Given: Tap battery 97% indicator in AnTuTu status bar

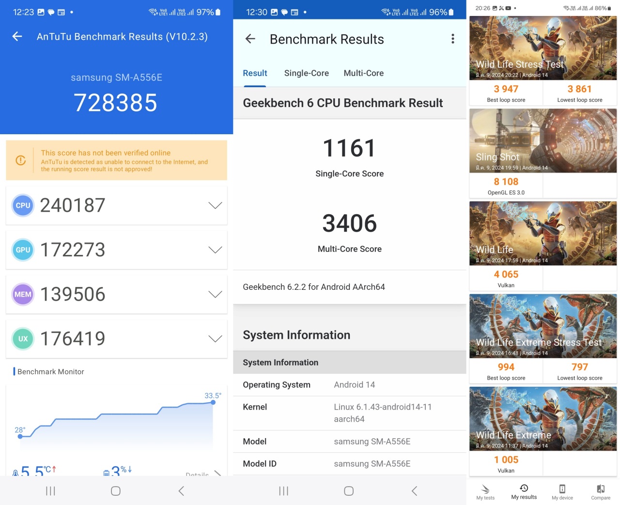Looking at the screenshot, I should click(x=208, y=12).
